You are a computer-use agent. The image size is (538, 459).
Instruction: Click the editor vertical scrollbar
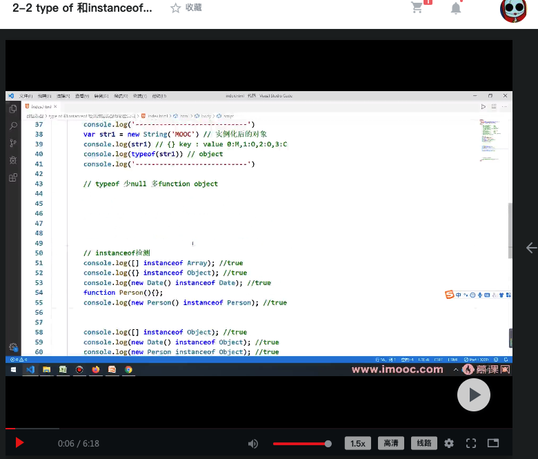510,231
